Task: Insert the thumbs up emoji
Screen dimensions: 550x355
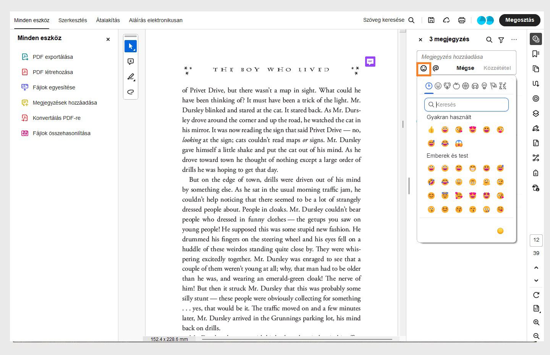Action: pyautogui.click(x=431, y=130)
